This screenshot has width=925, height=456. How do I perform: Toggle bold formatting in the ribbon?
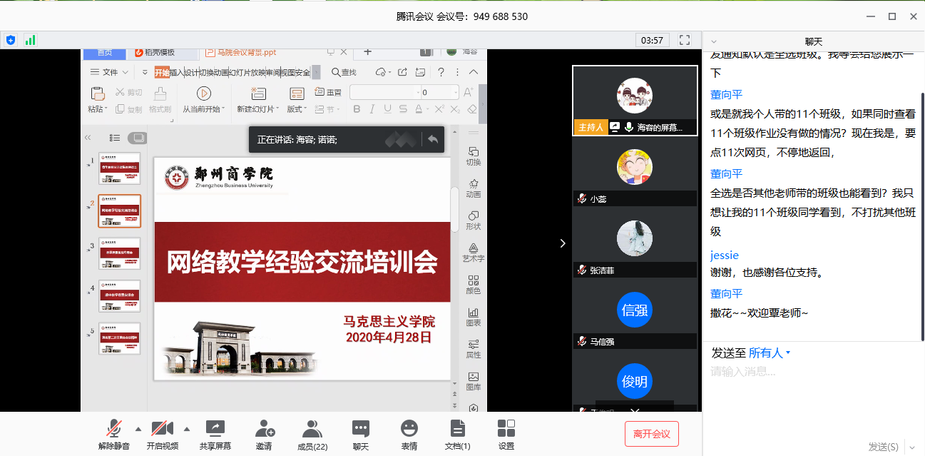357,108
